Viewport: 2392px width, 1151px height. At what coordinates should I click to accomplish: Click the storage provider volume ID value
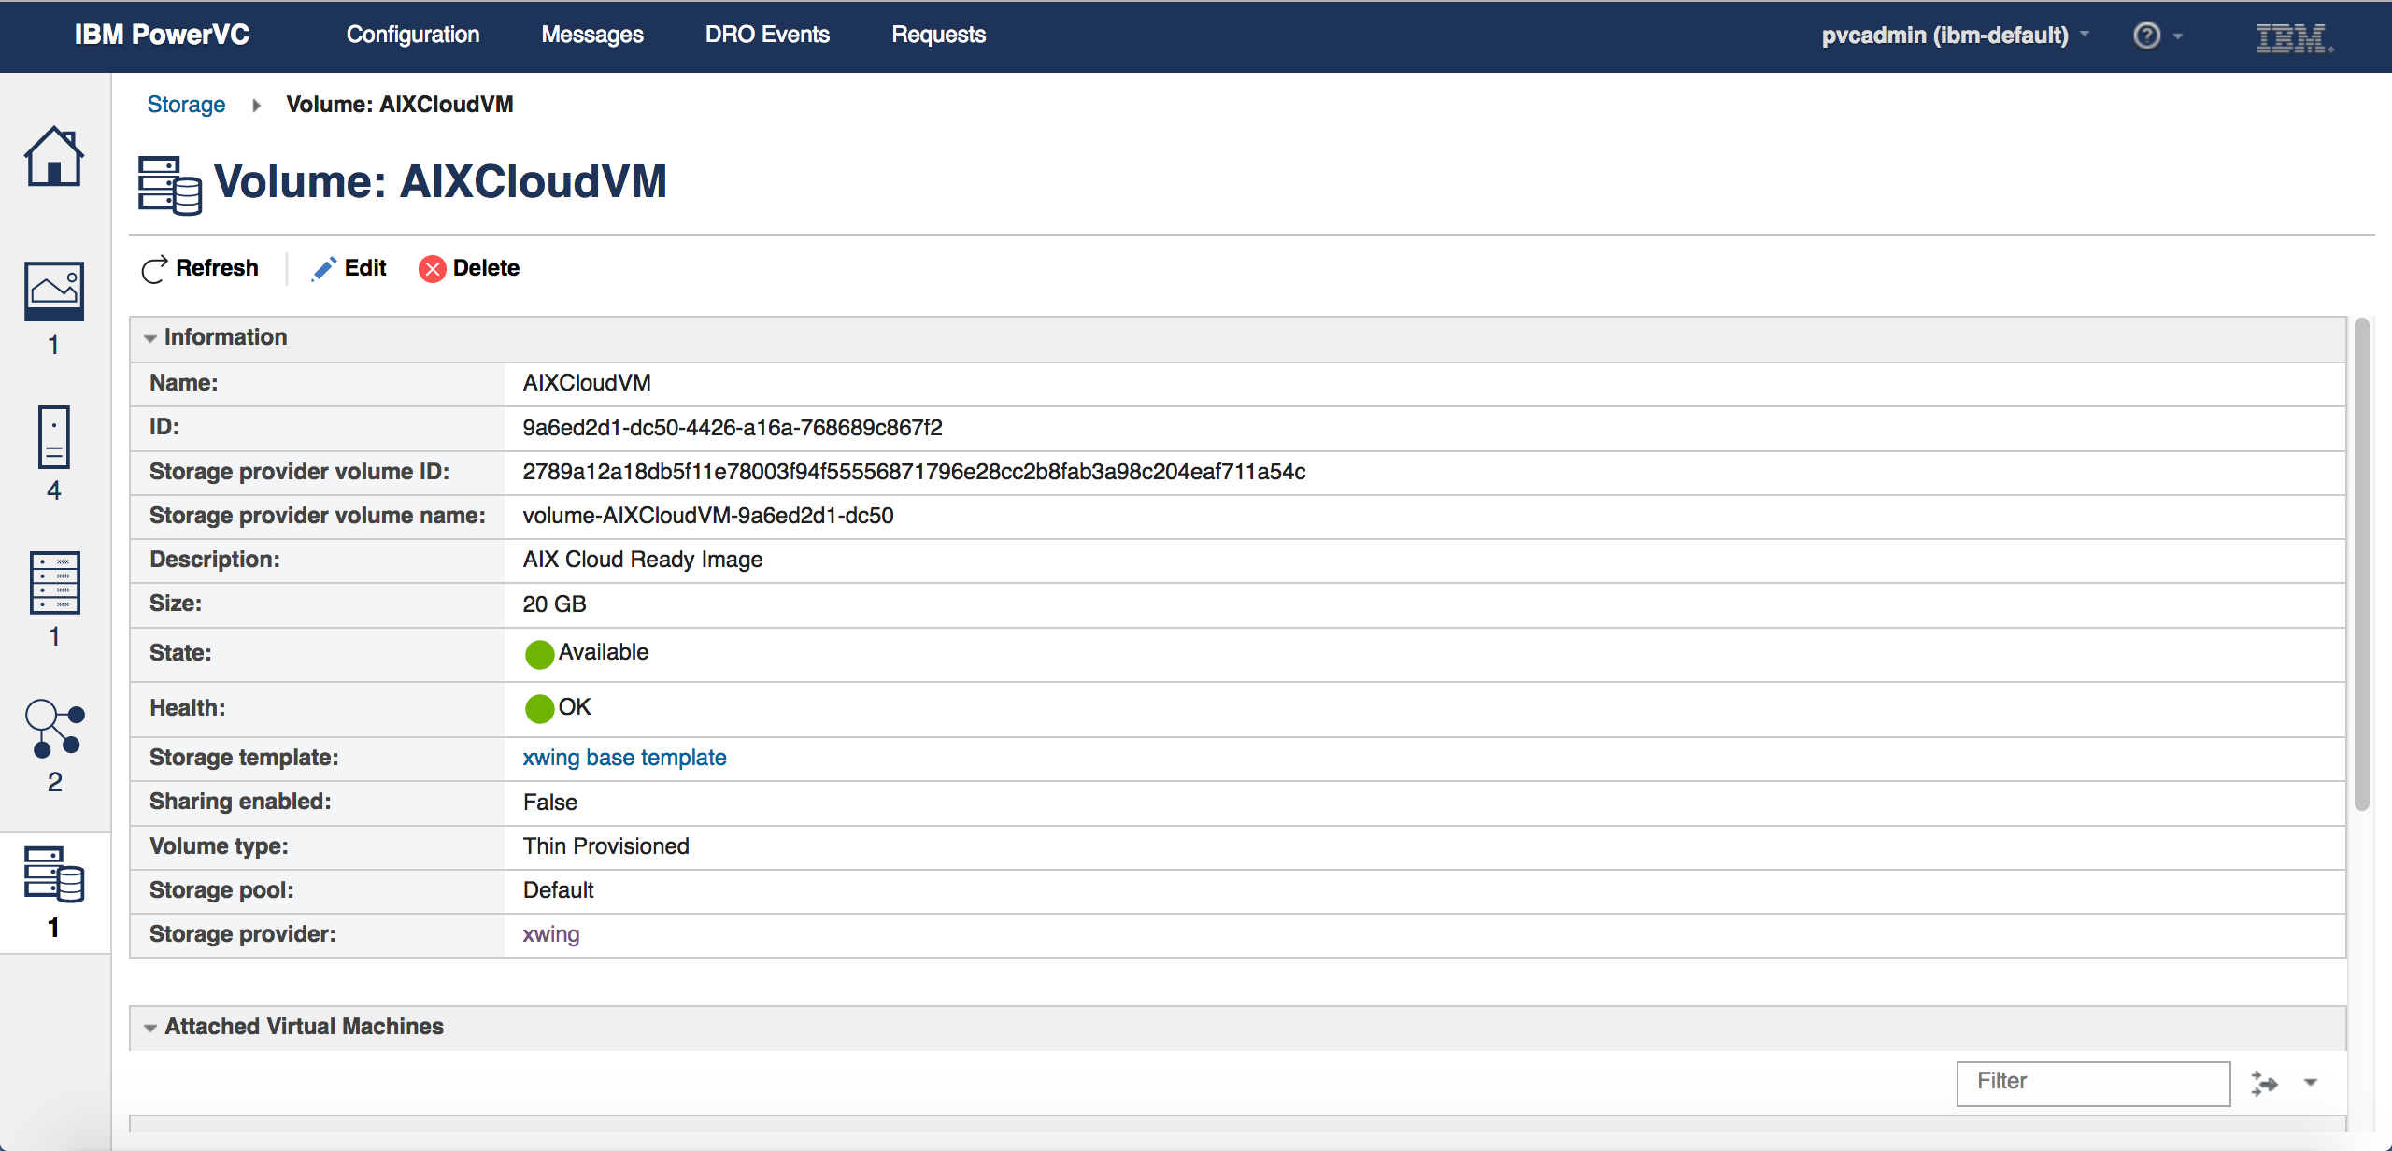point(914,472)
